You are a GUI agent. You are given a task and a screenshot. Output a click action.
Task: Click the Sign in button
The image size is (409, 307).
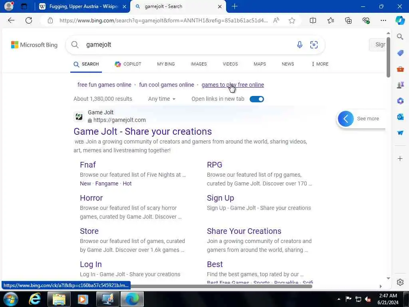point(378,45)
